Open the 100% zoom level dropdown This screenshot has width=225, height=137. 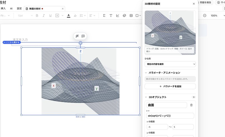pyautogui.click(x=217, y=16)
